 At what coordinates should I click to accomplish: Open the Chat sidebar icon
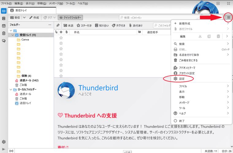(x=4, y=41)
